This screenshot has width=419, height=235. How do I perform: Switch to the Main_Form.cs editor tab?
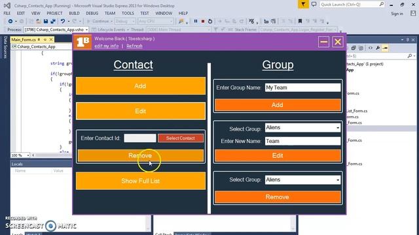click(x=24, y=39)
